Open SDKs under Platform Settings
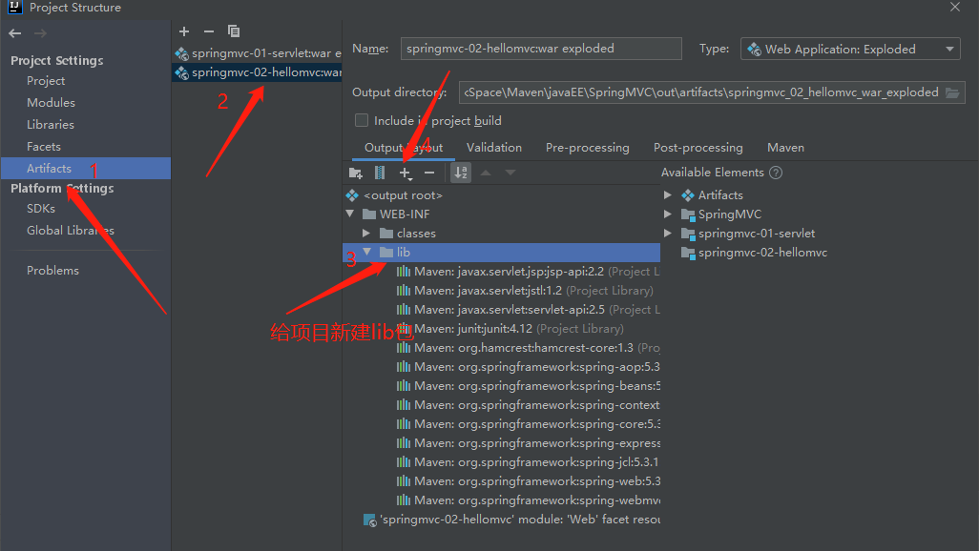Image resolution: width=979 pixels, height=551 pixels. (x=41, y=209)
